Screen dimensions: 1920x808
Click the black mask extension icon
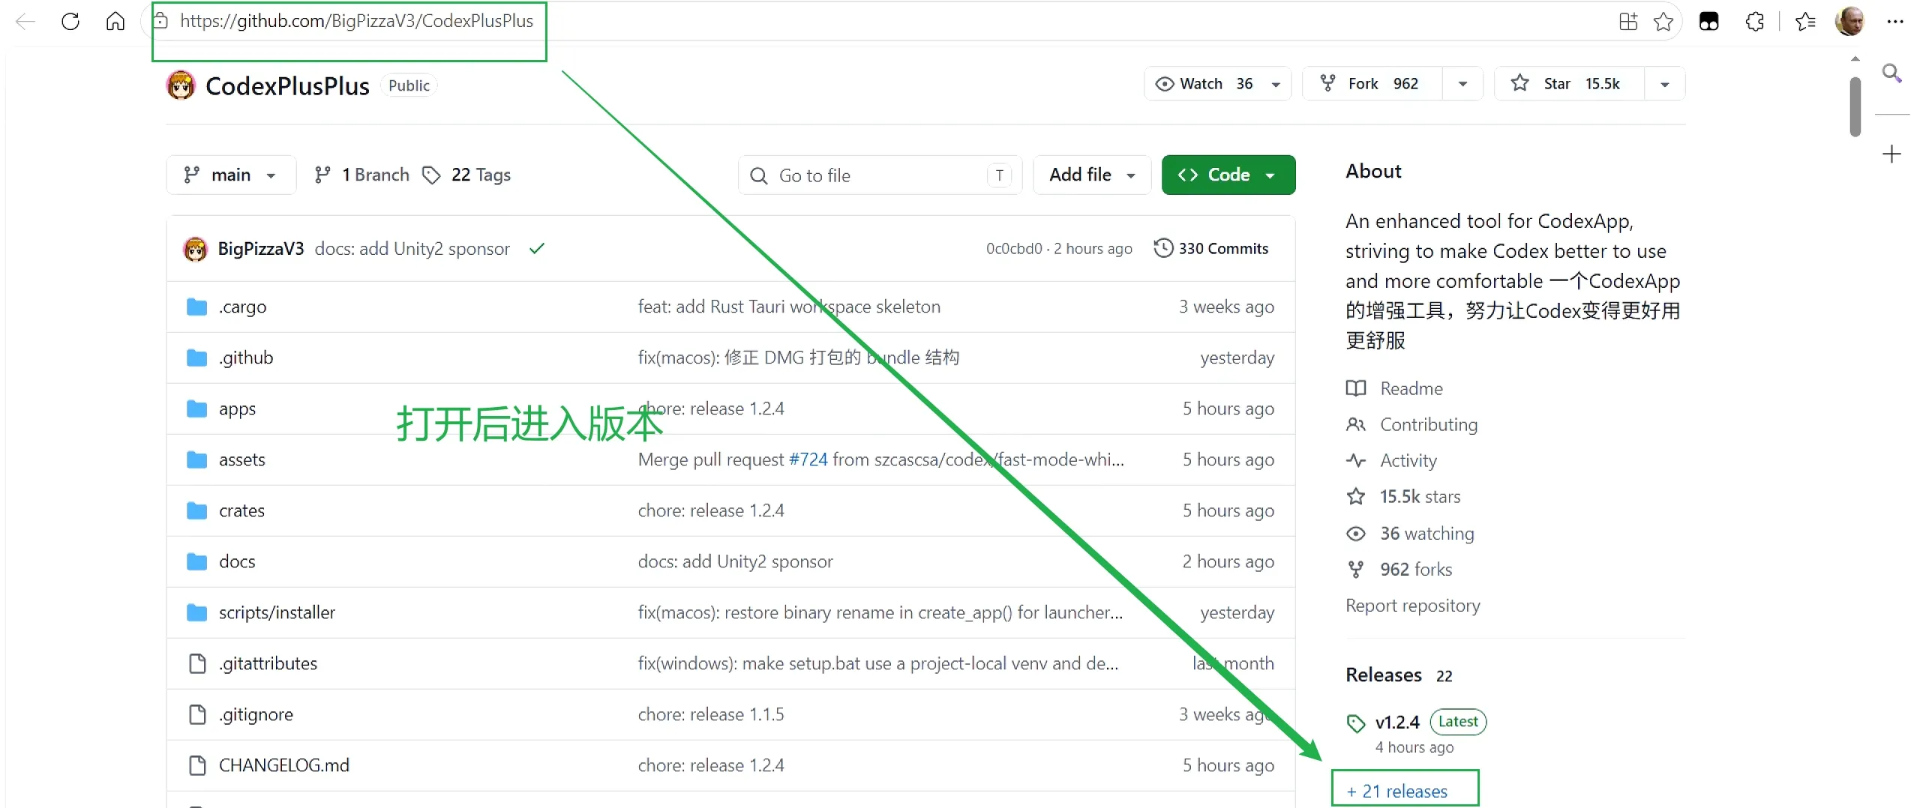point(1708,21)
